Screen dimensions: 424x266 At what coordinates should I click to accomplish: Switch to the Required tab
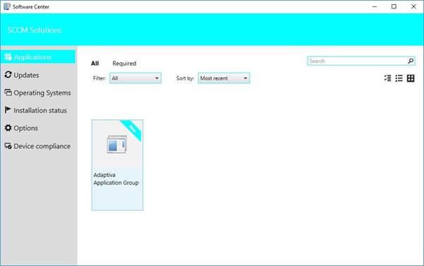(124, 64)
